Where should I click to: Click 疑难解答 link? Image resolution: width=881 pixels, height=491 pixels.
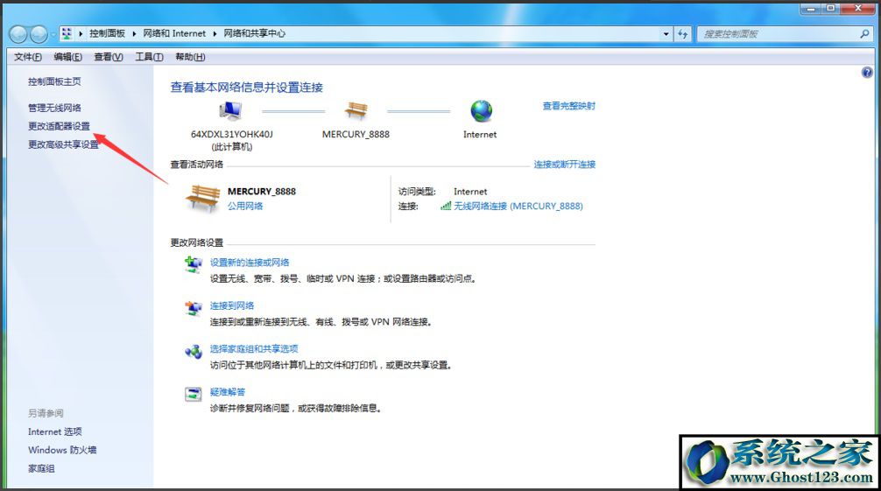click(228, 392)
